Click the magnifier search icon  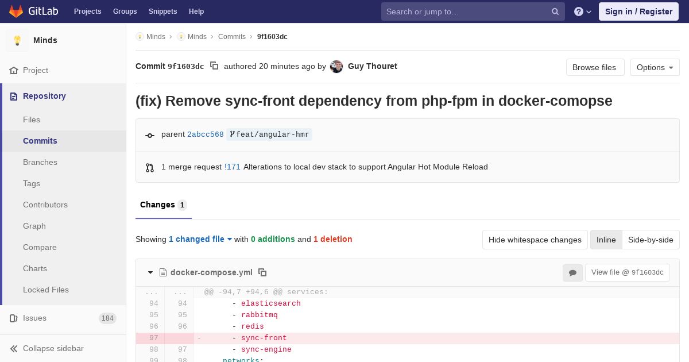tap(555, 11)
